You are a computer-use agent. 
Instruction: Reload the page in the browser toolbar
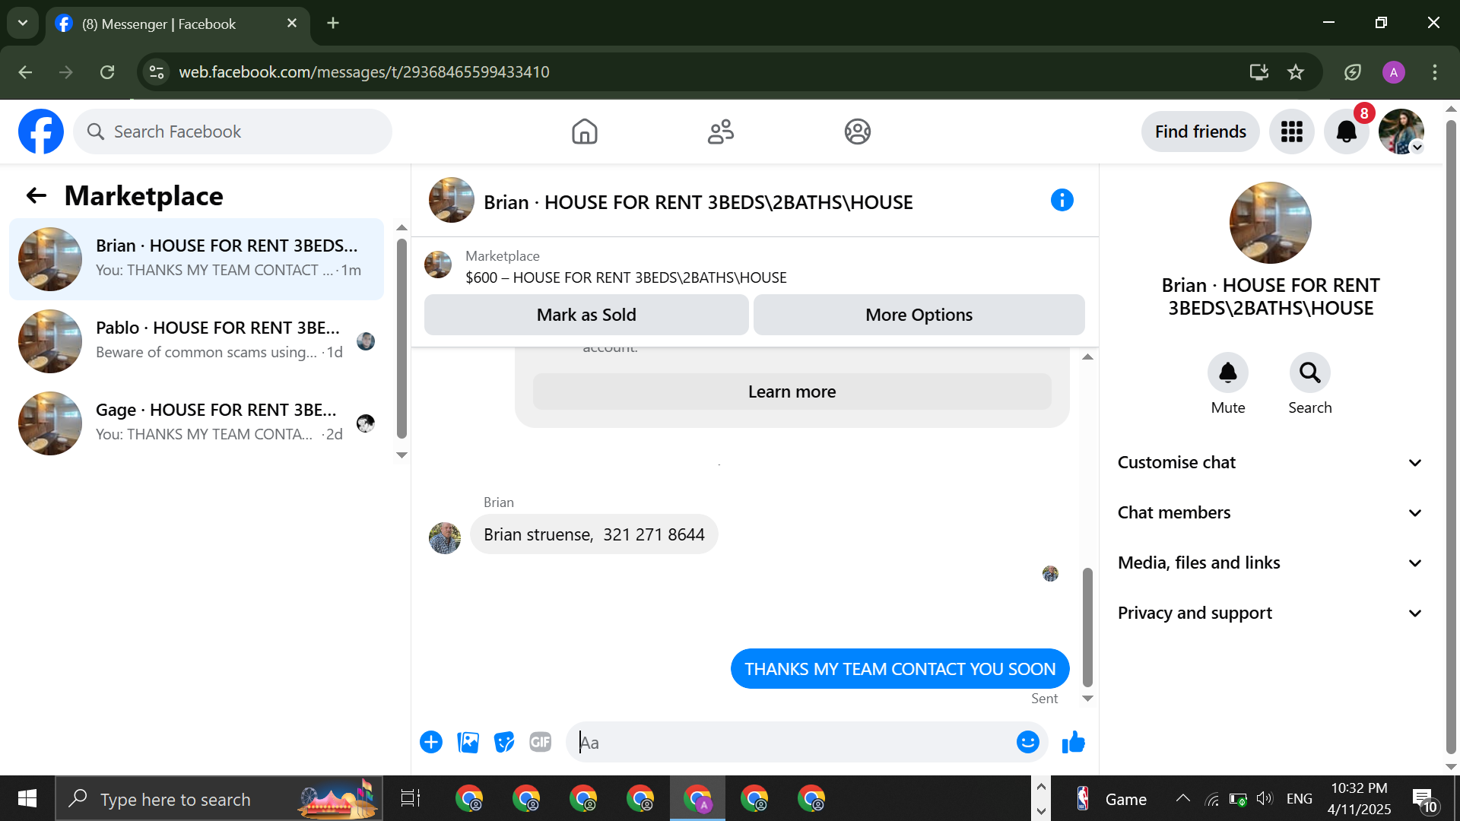pos(107,72)
